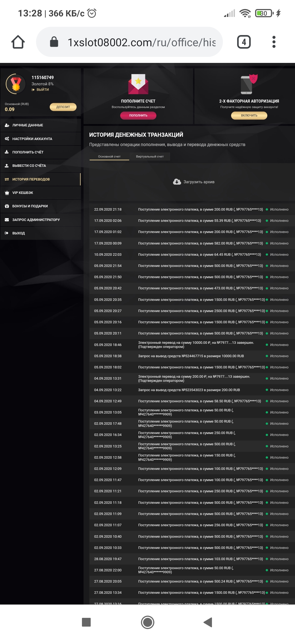Select the Основной счет tab
This screenshot has height=640, width=295.
click(x=109, y=156)
